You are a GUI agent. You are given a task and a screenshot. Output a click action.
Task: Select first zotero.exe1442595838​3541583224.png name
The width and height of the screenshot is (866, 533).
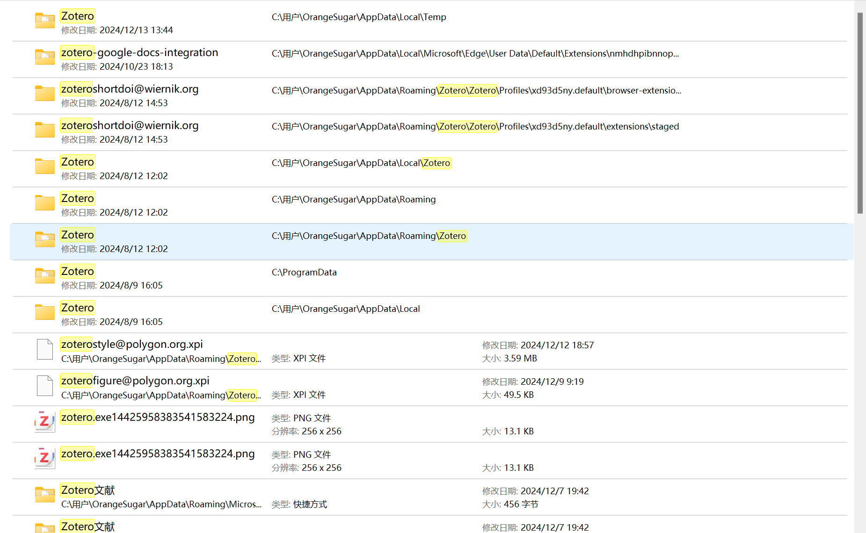pyautogui.click(x=158, y=417)
